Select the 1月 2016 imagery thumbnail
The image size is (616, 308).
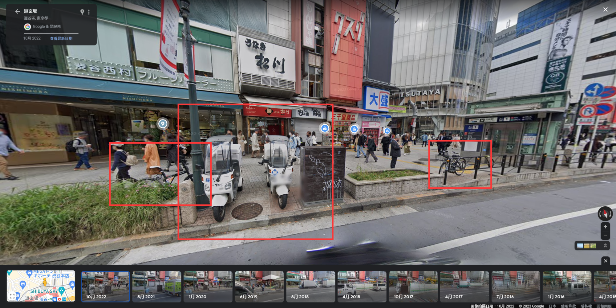[x=567, y=286]
